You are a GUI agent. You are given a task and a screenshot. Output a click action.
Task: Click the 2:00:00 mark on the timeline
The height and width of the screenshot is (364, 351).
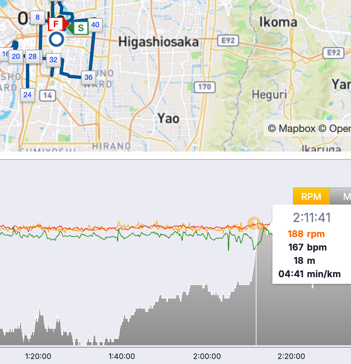coord(207,356)
